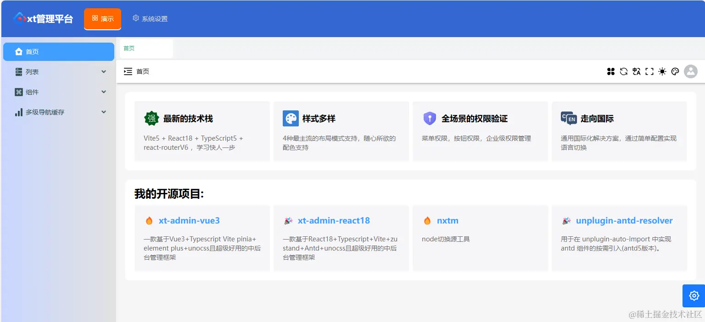The width and height of the screenshot is (705, 322).
Task: Click the fire icon beside xt-admin-vue3
Action: tap(149, 221)
